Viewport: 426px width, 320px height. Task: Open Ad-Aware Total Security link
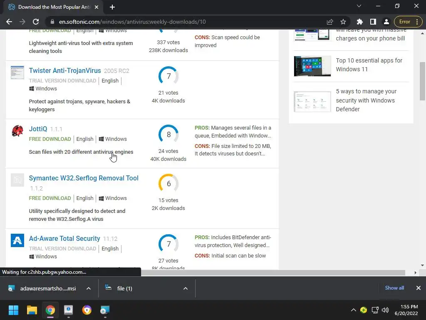[64, 238]
